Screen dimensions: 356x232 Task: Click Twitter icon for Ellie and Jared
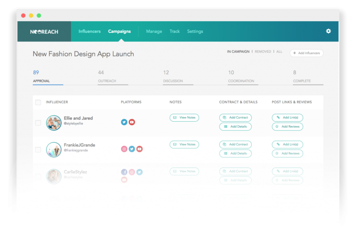tap(124, 122)
